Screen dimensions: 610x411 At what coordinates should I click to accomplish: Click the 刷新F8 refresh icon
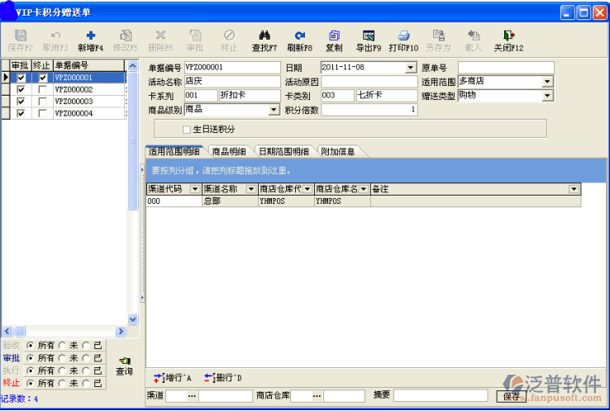pyautogui.click(x=299, y=35)
